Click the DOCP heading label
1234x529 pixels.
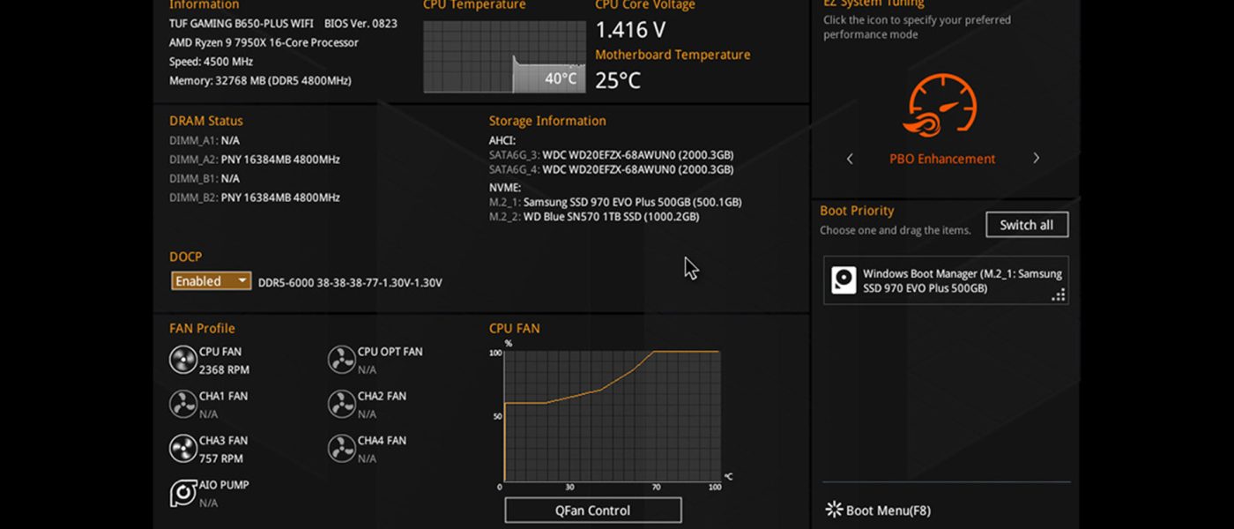pos(186,257)
